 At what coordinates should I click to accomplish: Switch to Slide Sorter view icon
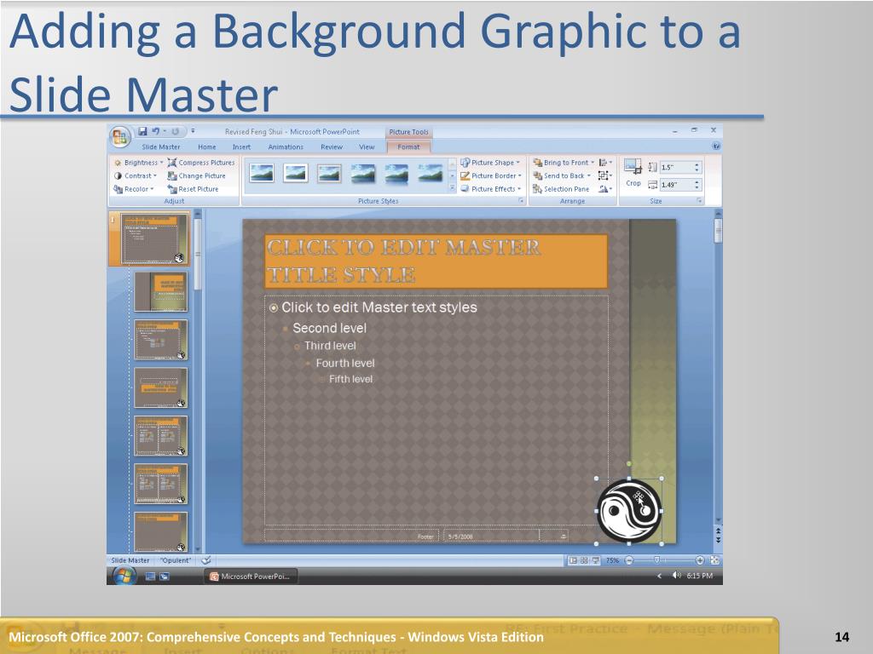click(584, 560)
